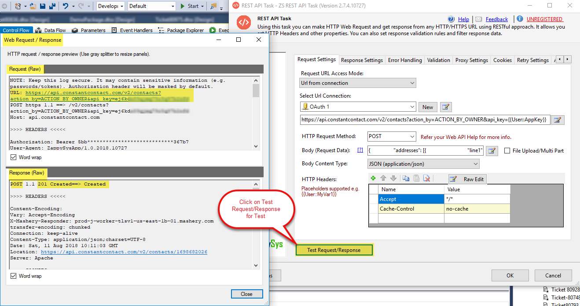
Task: Click the Feedback envelope icon
Action: click(479, 19)
